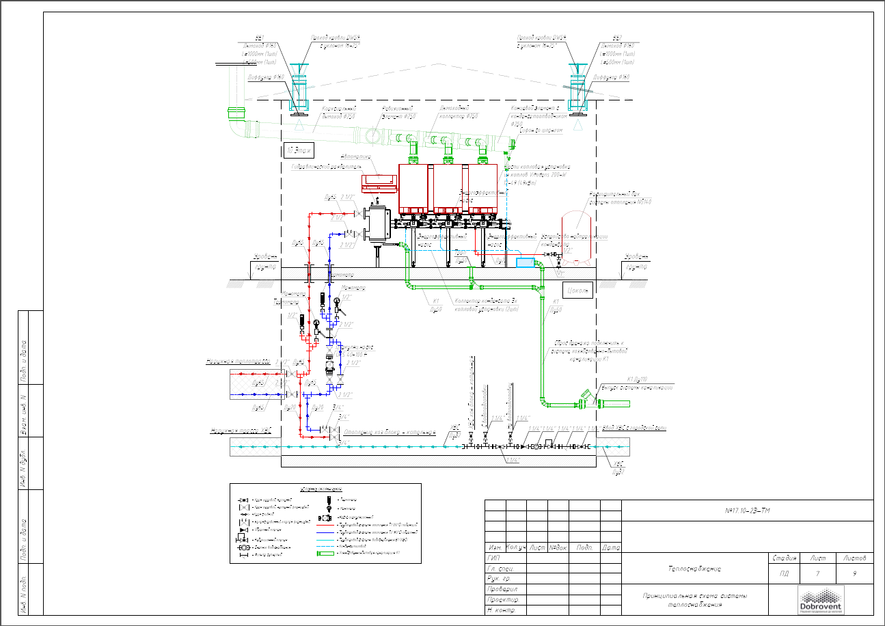
Task: Click the blue condensate neutralizer box
Action: (x=526, y=261)
